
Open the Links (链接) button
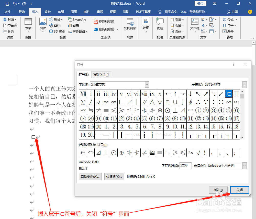(146, 25)
